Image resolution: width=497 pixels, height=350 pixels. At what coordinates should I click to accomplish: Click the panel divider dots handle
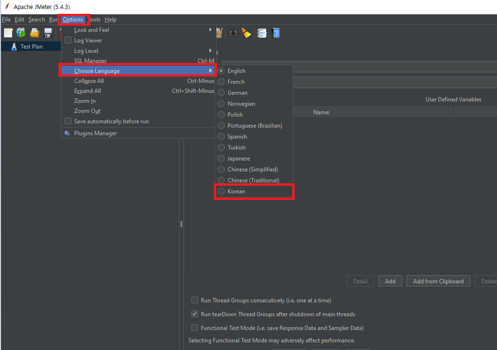click(181, 224)
